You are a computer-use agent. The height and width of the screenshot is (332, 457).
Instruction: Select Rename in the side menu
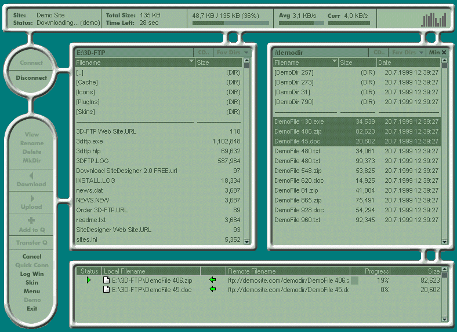(x=32, y=143)
